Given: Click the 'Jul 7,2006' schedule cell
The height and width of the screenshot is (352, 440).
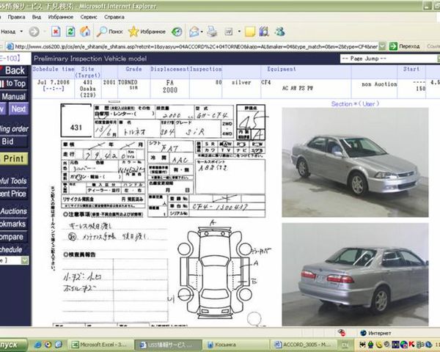Looking at the screenshot, I should pos(54,82).
